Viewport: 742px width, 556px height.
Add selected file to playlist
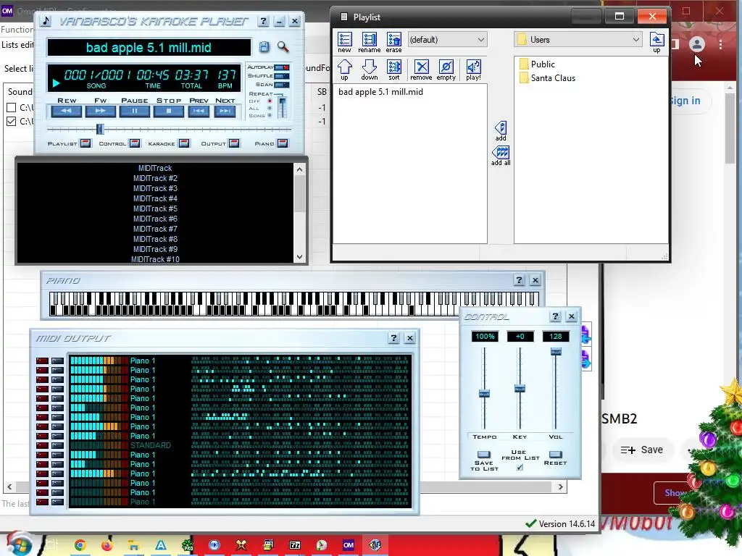pyautogui.click(x=501, y=131)
